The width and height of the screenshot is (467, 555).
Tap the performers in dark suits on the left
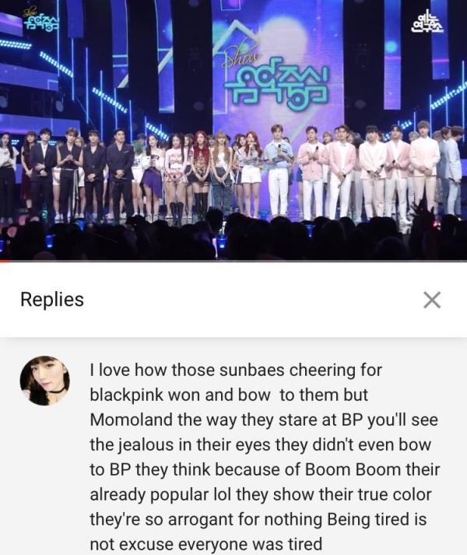click(x=82, y=172)
